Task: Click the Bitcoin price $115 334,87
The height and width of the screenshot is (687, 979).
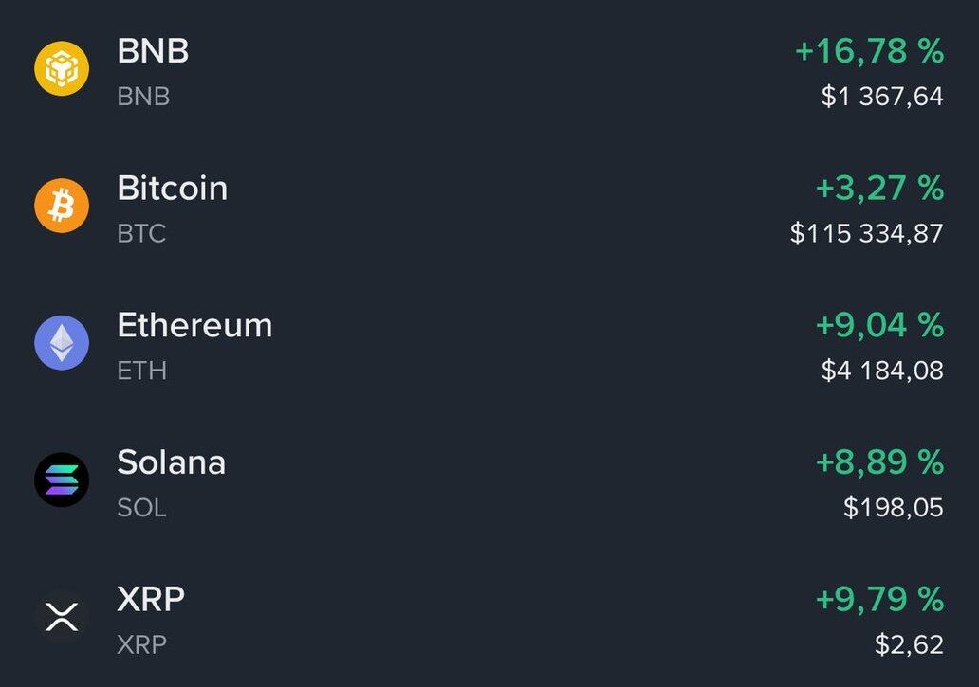Action: pos(866,233)
